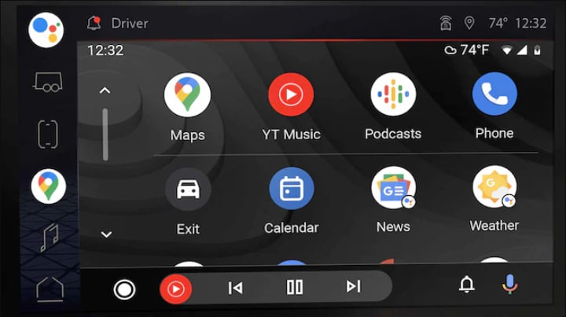Open Google Maps shortcut in left sidebar
566x317 pixels.
click(x=49, y=186)
